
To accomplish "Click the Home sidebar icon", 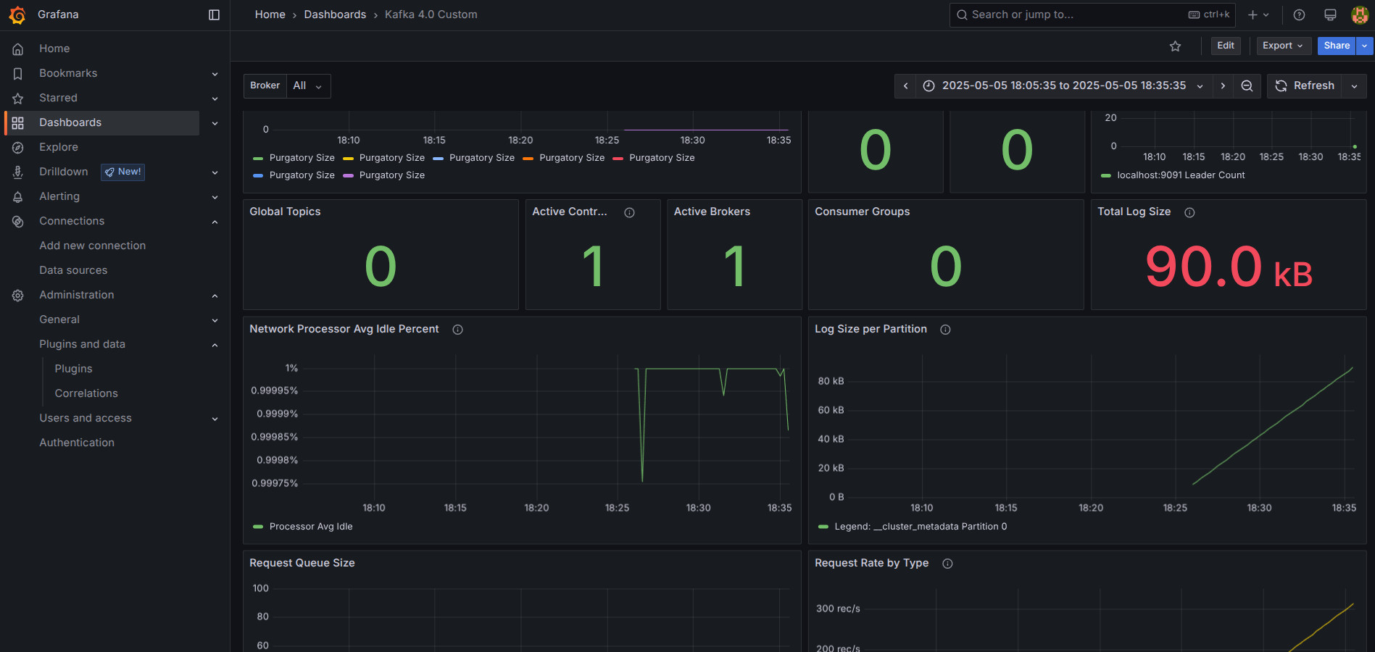I will click(x=18, y=49).
